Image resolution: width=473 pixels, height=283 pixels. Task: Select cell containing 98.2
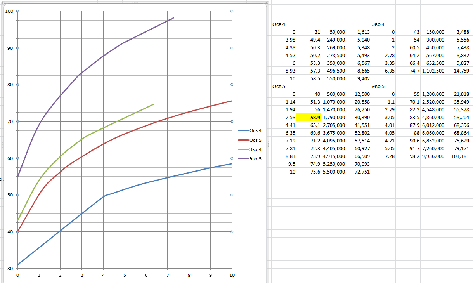(408, 156)
